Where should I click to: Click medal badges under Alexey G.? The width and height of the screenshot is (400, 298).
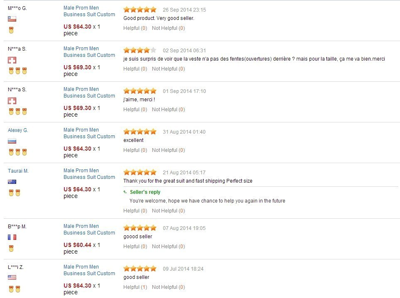point(18,152)
